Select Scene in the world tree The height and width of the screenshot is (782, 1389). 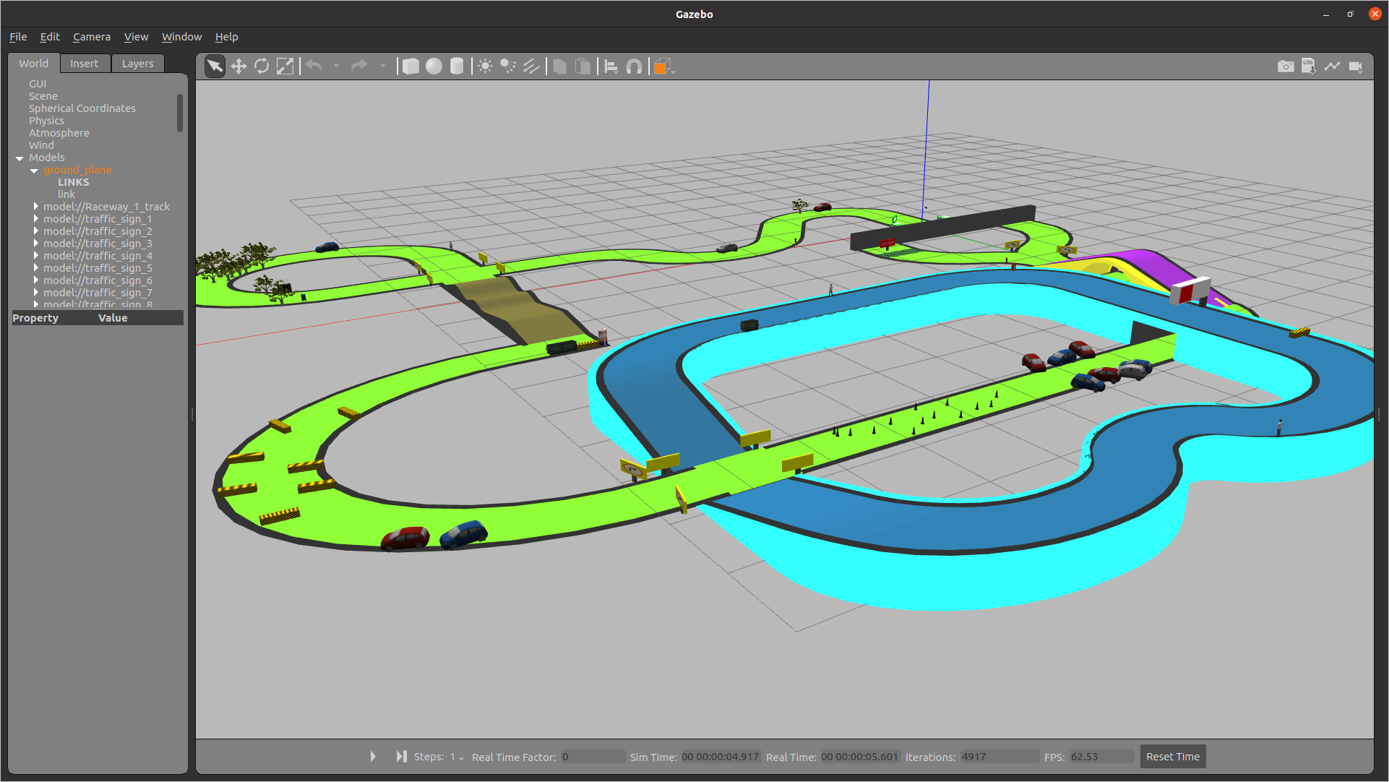(x=43, y=96)
